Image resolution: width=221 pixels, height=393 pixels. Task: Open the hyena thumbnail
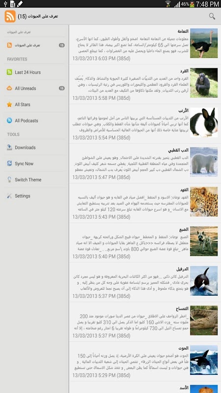coord(204,241)
